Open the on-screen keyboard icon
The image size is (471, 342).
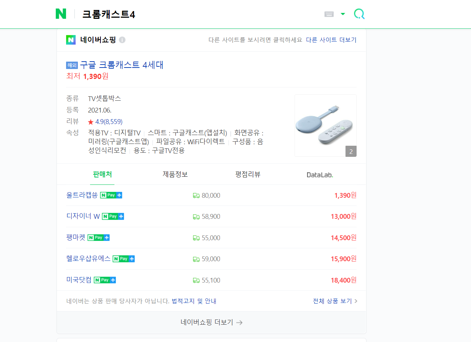click(329, 14)
